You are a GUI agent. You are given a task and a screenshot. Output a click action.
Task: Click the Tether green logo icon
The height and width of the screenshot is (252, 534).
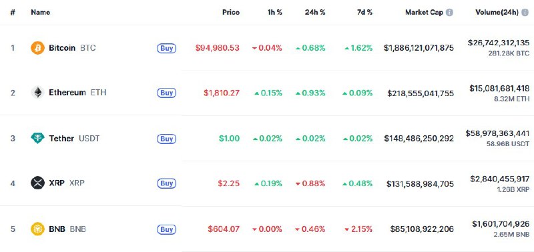coord(37,138)
